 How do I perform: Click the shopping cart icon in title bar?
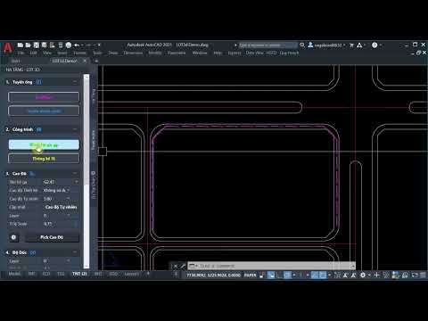coord(351,45)
